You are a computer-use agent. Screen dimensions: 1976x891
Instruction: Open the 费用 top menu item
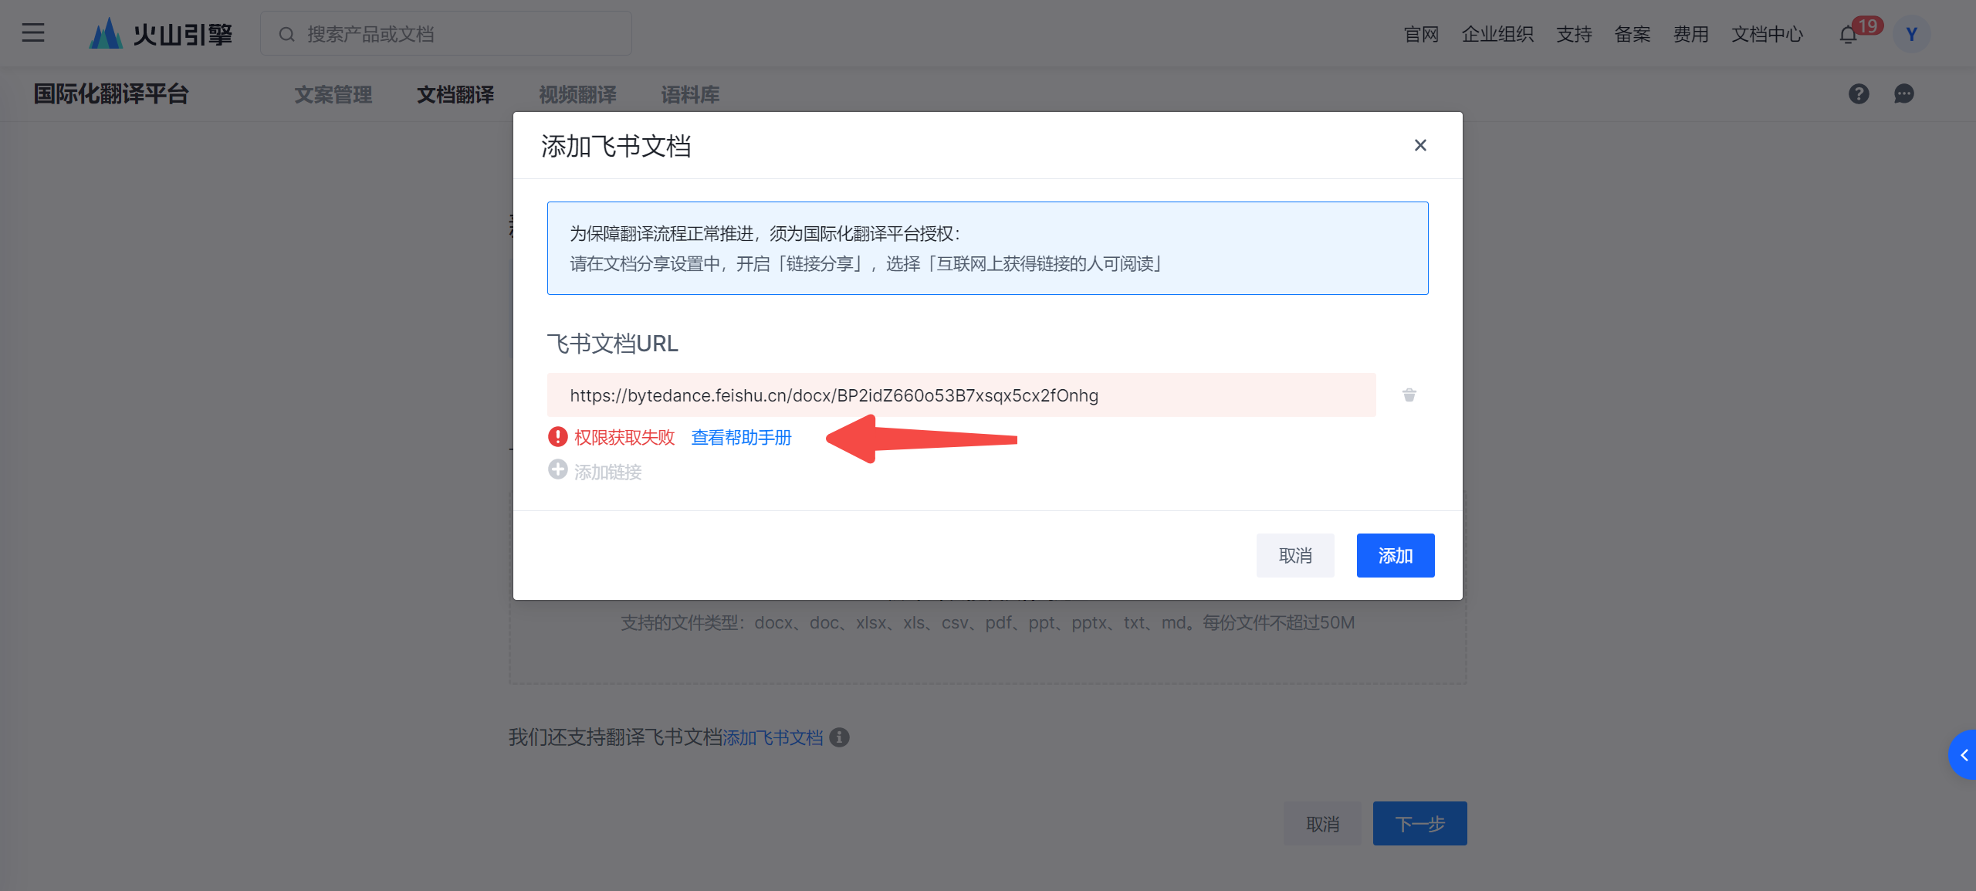(1690, 34)
